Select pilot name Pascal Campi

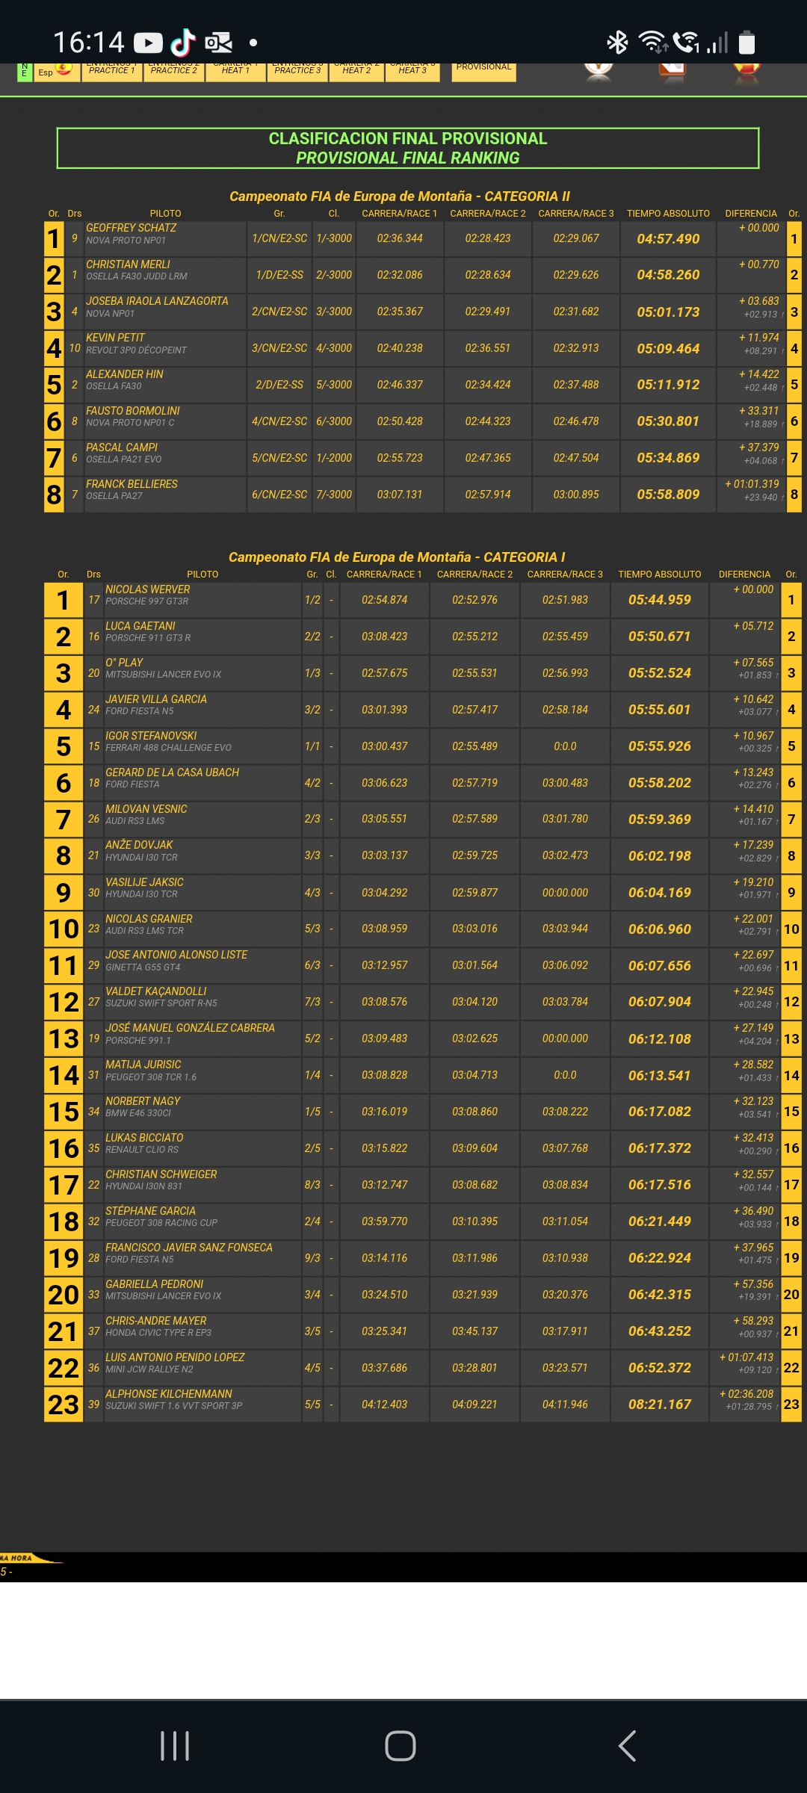(x=122, y=448)
